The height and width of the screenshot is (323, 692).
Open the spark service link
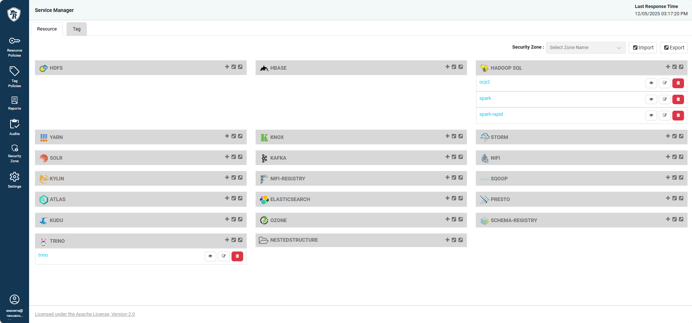coord(485,98)
